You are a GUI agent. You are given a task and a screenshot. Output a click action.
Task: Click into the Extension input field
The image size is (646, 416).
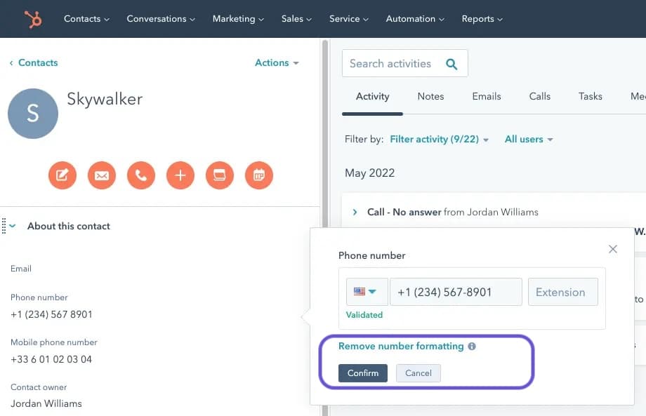click(x=562, y=292)
